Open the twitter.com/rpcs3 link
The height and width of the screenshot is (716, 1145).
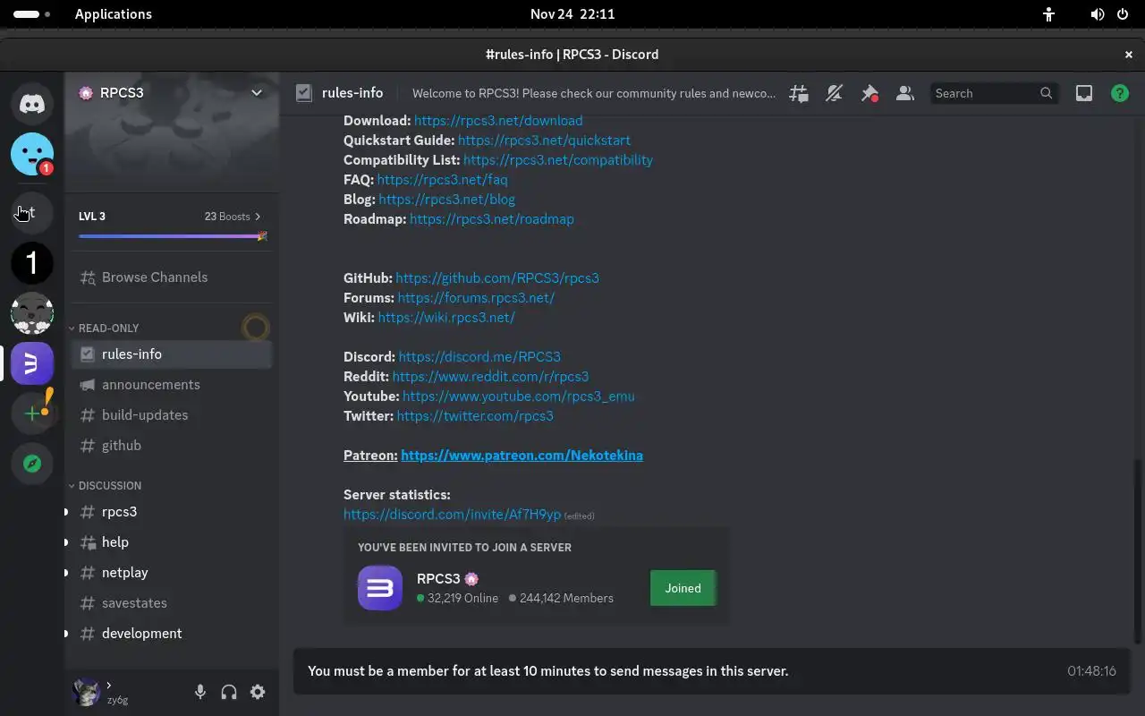tap(475, 416)
